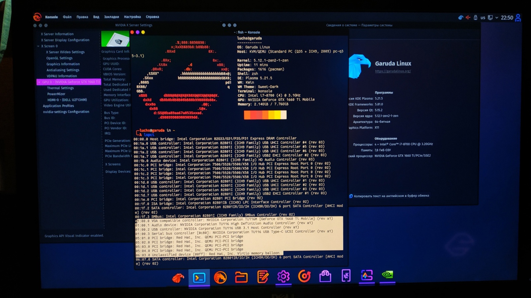This screenshot has height=298, width=531.
Task: Open the Справка menu
Action: pyautogui.click(x=152, y=17)
